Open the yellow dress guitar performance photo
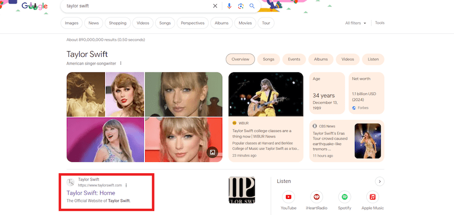This screenshot has height=215, width=454. [266, 94]
